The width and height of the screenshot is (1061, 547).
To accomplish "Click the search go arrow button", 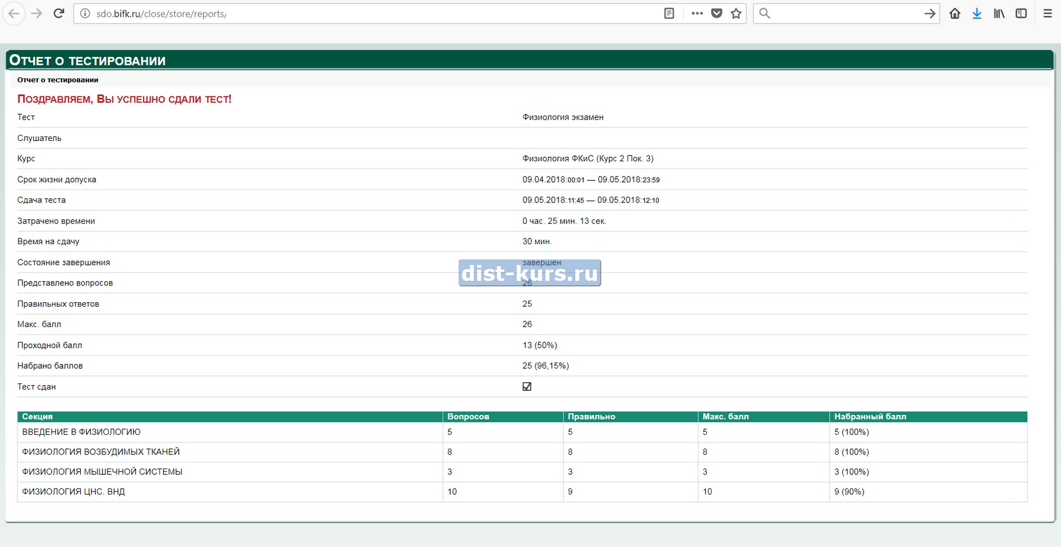I will [x=930, y=14].
